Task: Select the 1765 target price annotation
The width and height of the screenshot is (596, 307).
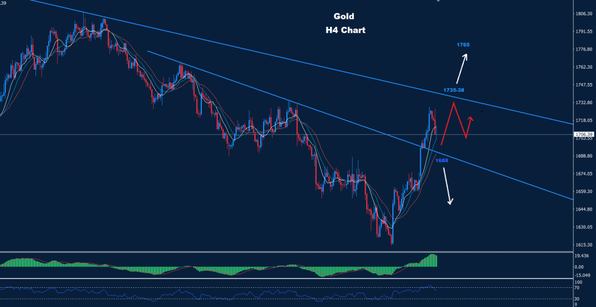Action: coord(463,45)
